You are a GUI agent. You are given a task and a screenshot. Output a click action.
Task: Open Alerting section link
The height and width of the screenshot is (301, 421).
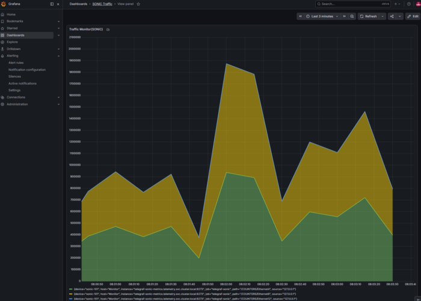13,56
